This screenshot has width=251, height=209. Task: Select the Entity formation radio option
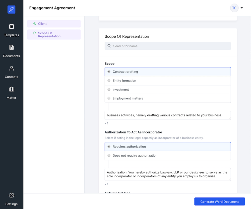pyautogui.click(x=109, y=81)
